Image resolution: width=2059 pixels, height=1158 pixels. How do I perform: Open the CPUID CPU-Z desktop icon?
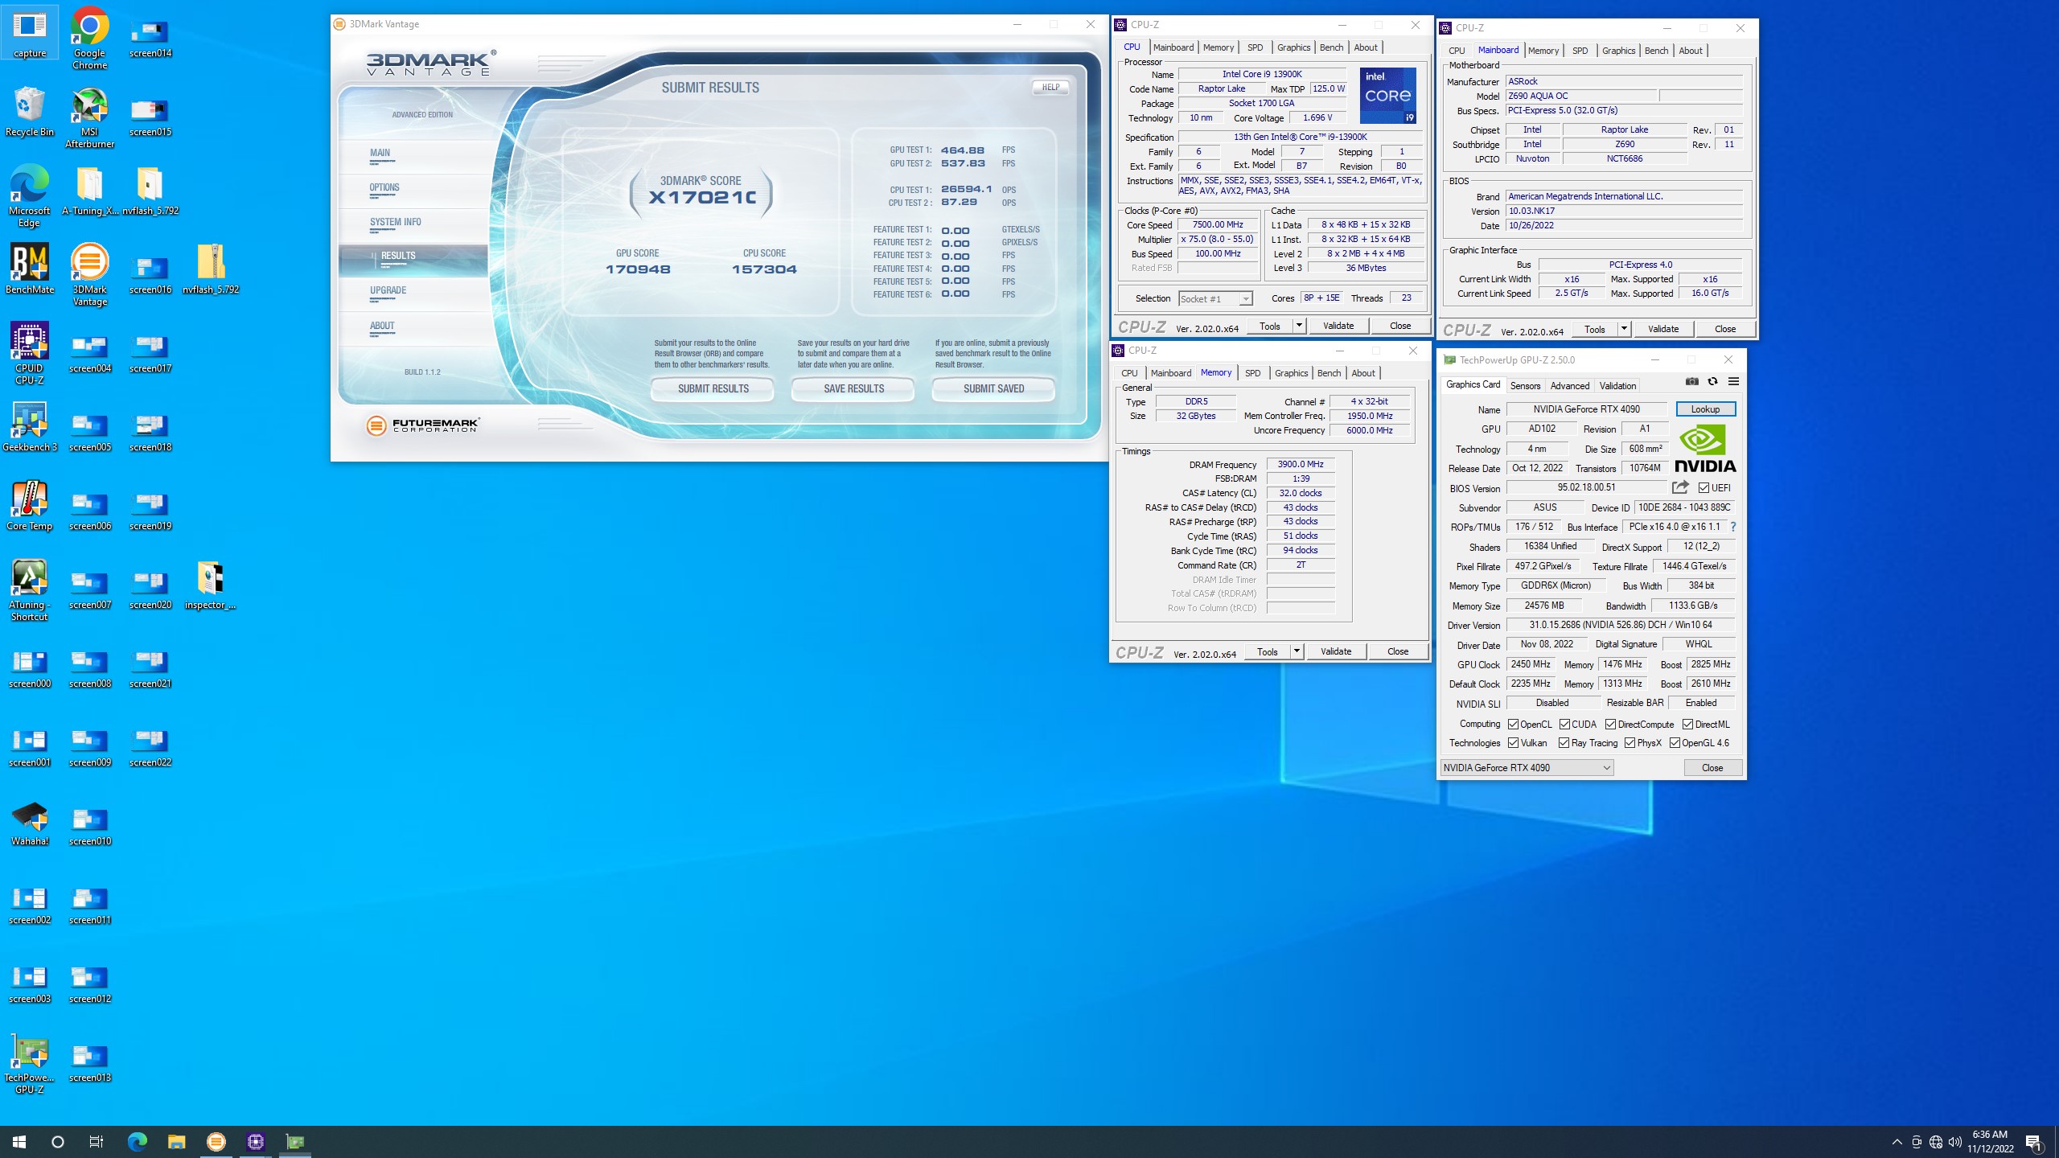point(30,354)
